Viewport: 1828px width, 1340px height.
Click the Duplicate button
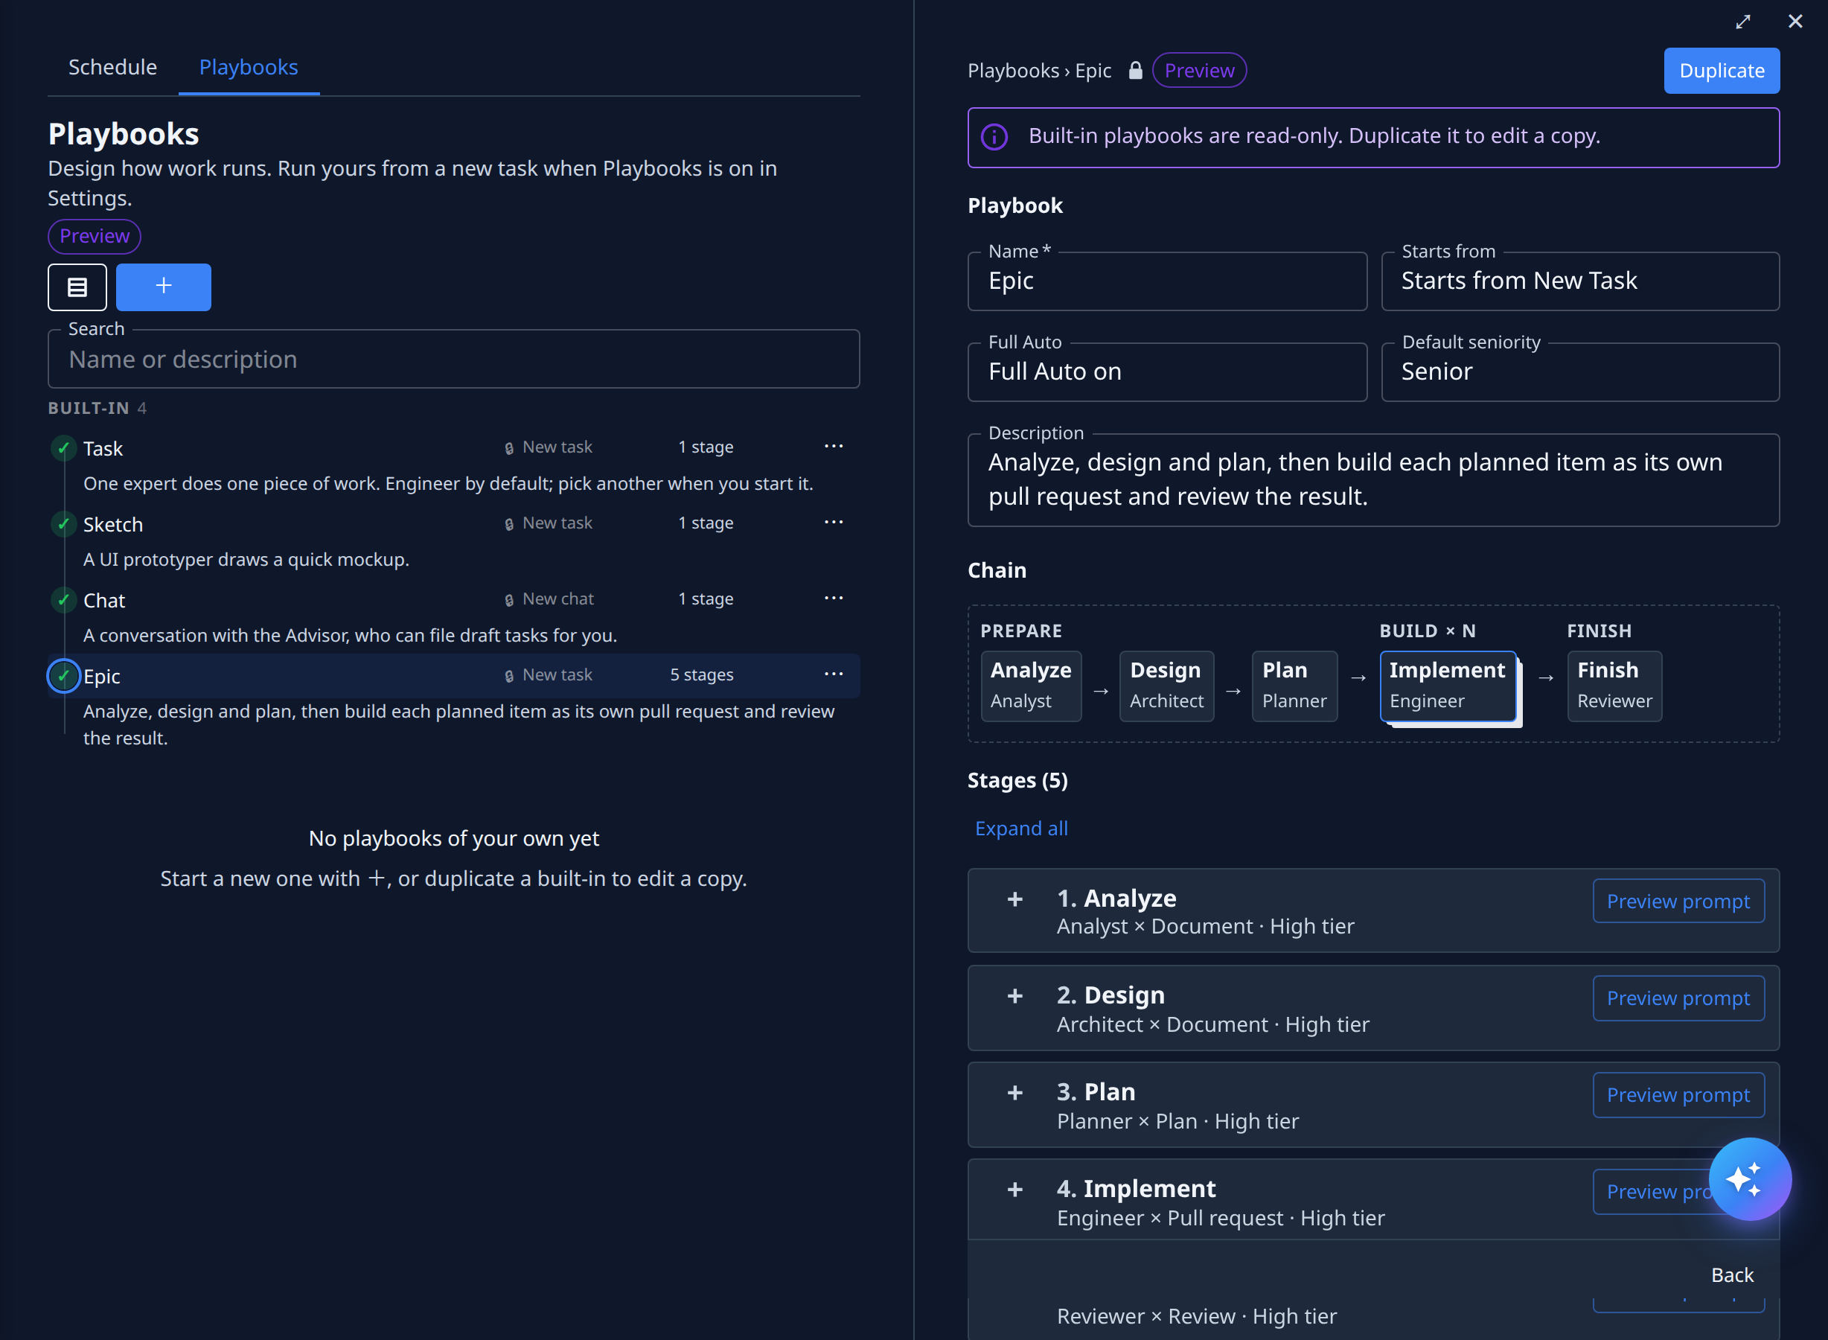pyautogui.click(x=1721, y=71)
